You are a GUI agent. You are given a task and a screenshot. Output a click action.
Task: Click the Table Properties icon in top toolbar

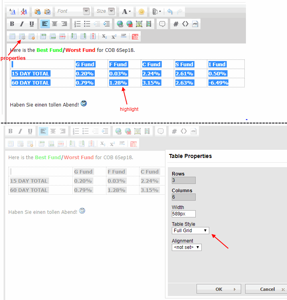[x=22, y=37]
